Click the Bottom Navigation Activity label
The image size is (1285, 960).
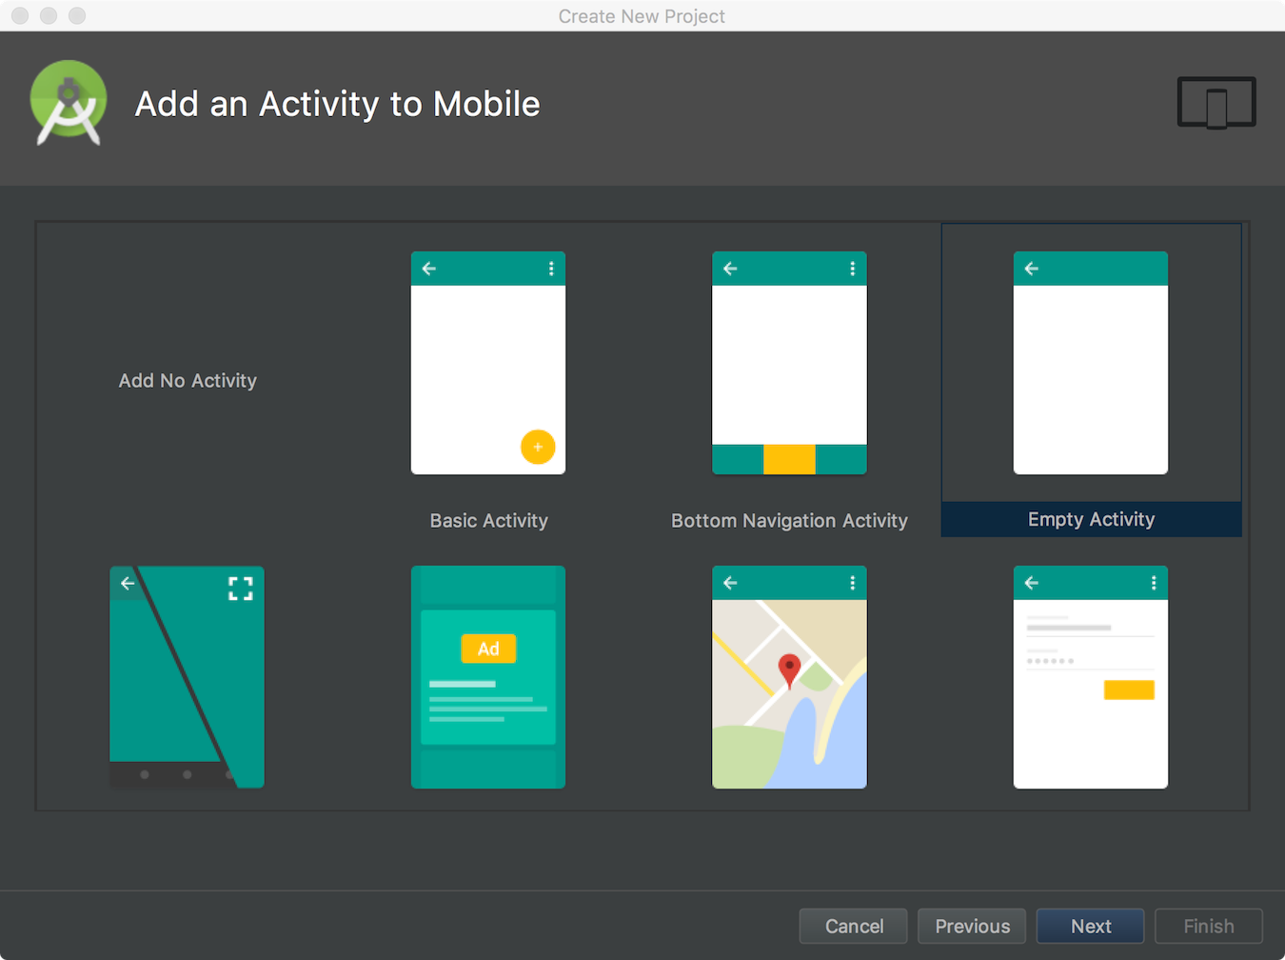789,521
